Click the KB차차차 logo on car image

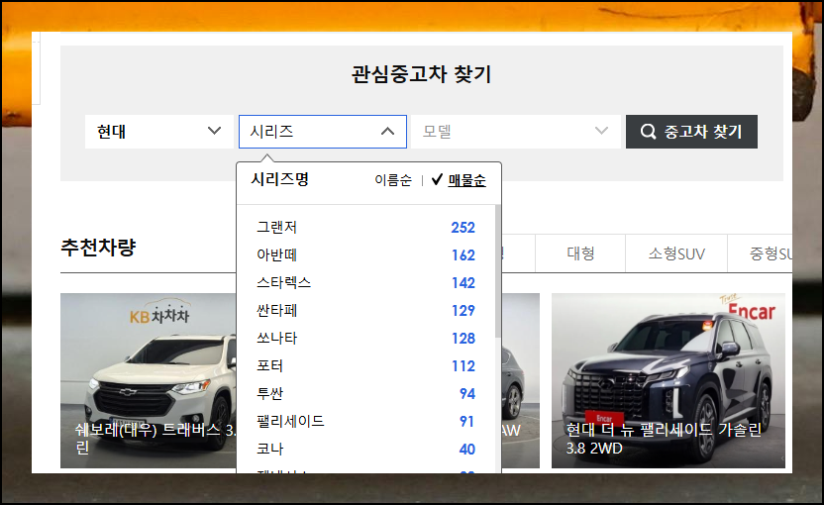[x=159, y=313]
